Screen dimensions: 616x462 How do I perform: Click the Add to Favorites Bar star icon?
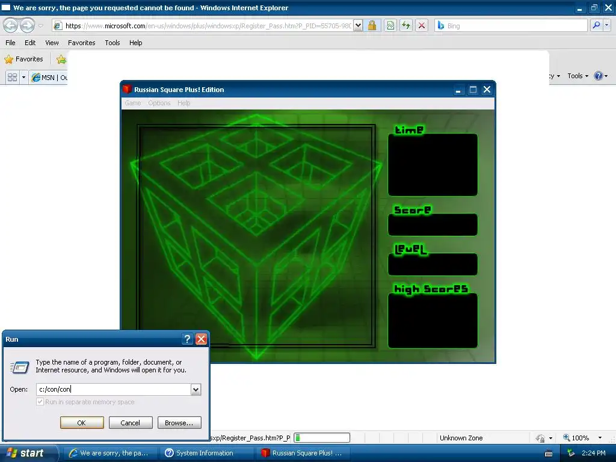(x=61, y=60)
